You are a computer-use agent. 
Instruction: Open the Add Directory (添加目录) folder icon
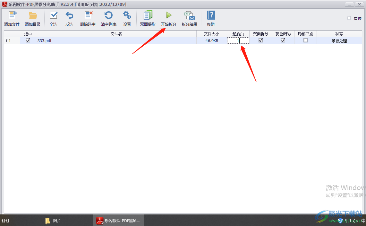pyautogui.click(x=33, y=15)
